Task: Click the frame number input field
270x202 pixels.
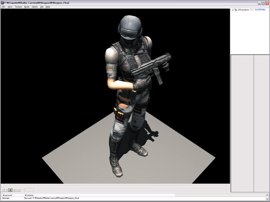Action: tap(29, 190)
